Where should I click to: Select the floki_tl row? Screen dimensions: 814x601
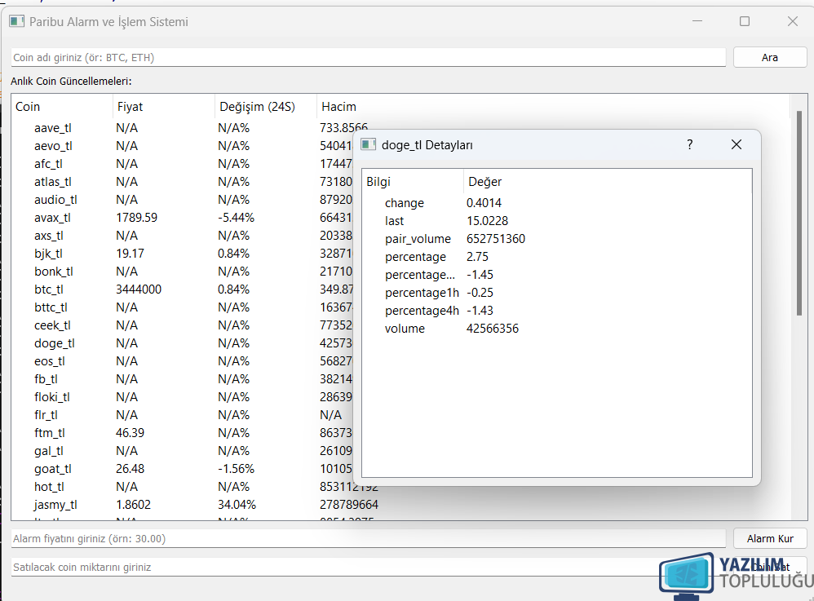click(x=182, y=397)
